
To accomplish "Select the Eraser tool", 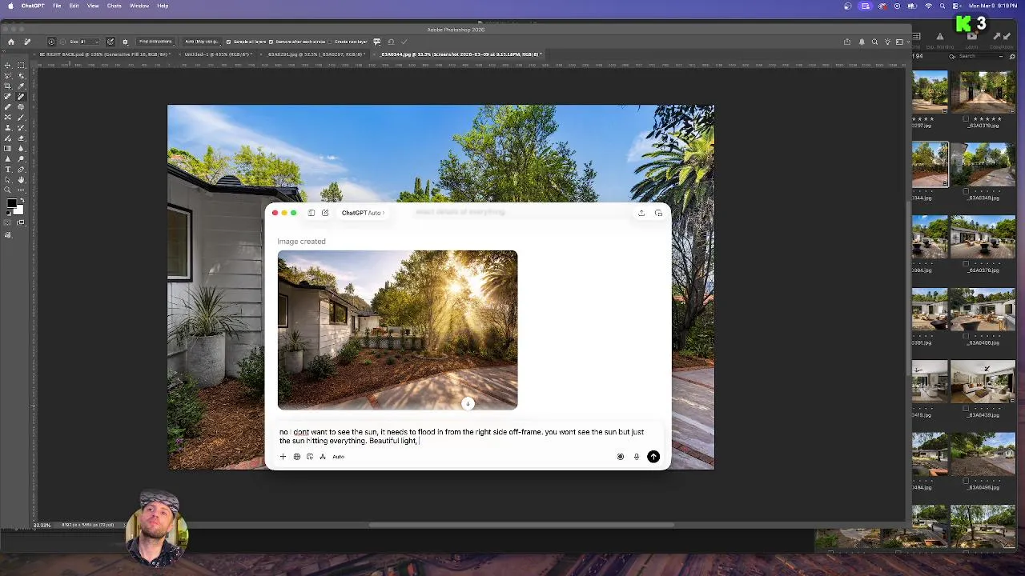I will 21,138.
